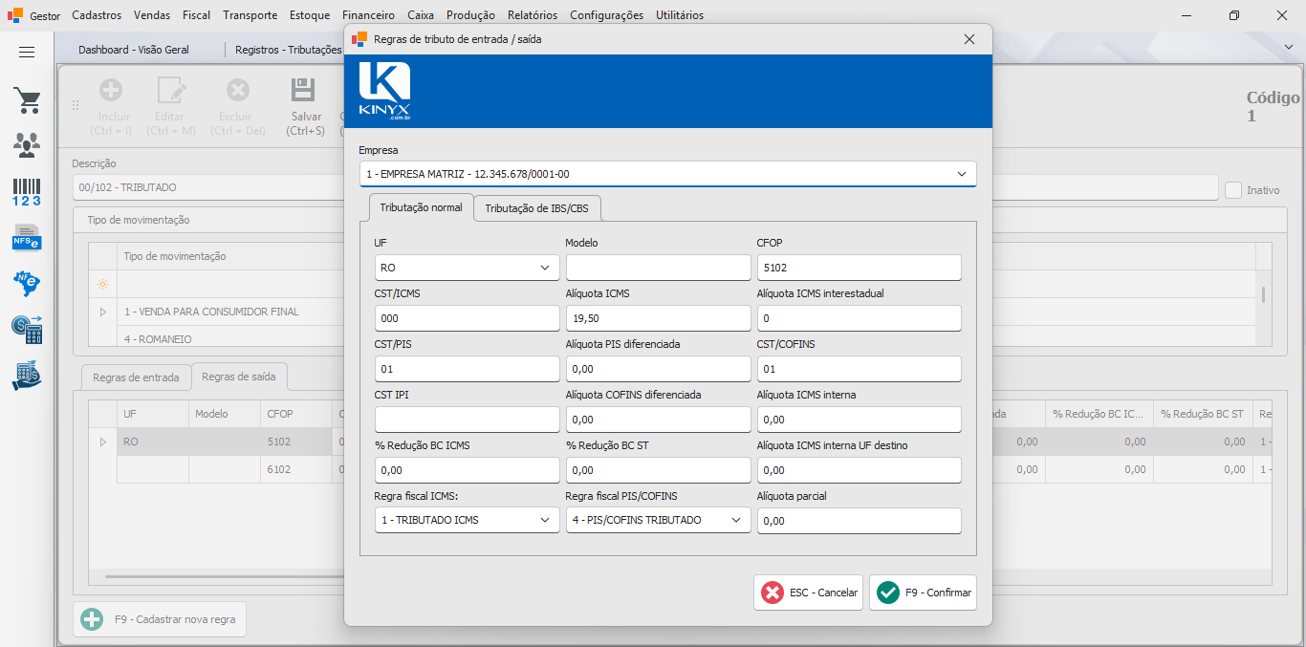Viewport: 1306px width, 647px height.
Task: Click the CFOP input field in the dialog
Action: (859, 268)
